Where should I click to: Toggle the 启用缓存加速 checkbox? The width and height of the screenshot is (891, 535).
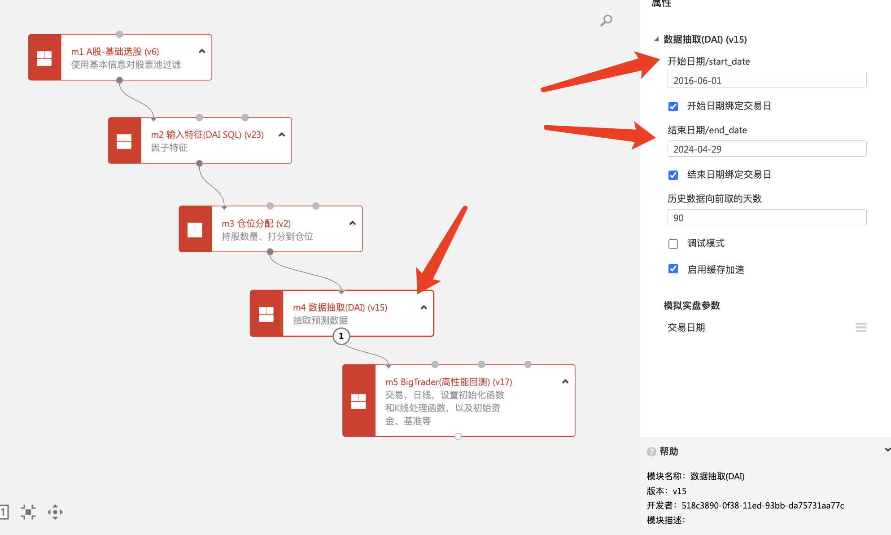click(x=673, y=269)
